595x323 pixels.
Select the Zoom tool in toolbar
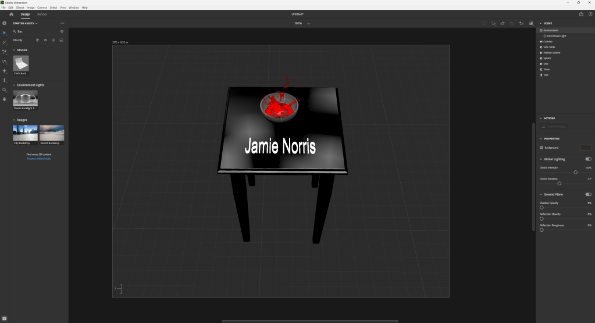pyautogui.click(x=5, y=89)
